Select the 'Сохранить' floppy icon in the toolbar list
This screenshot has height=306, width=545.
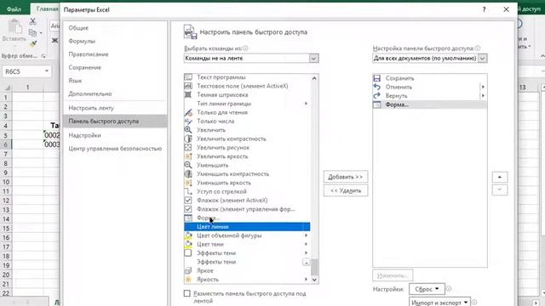coord(377,78)
